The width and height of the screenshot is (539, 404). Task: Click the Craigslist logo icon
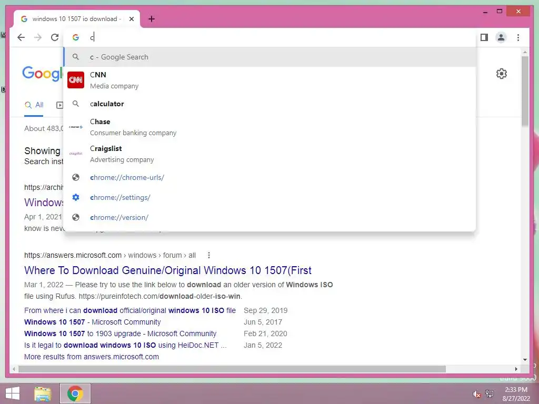click(x=76, y=154)
